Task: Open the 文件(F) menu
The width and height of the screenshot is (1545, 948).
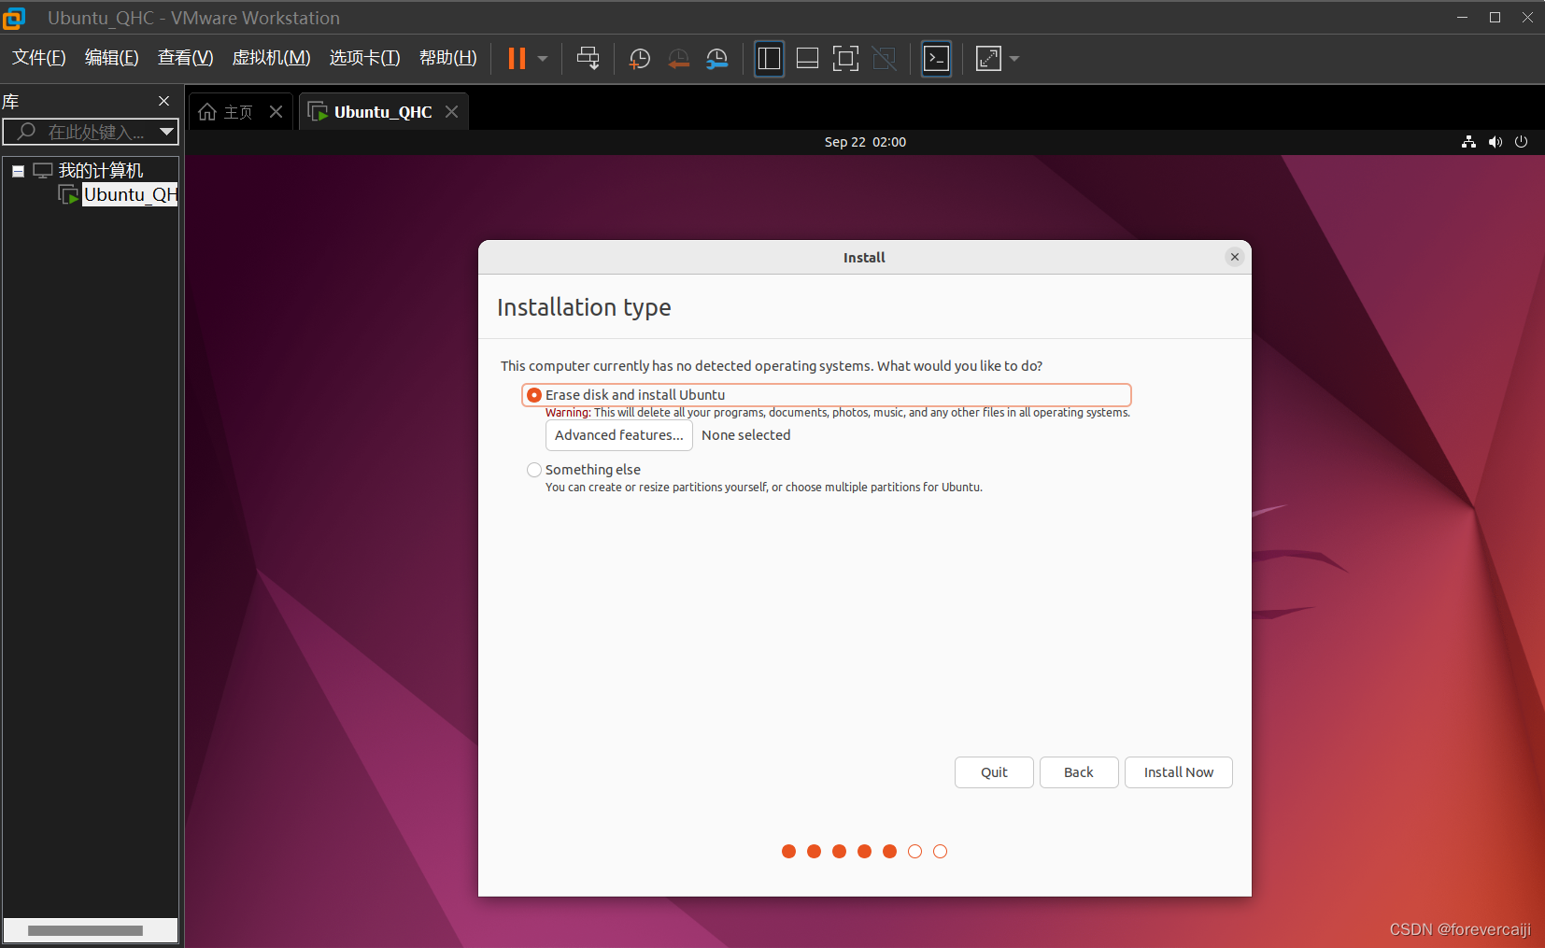Action: click(x=39, y=58)
